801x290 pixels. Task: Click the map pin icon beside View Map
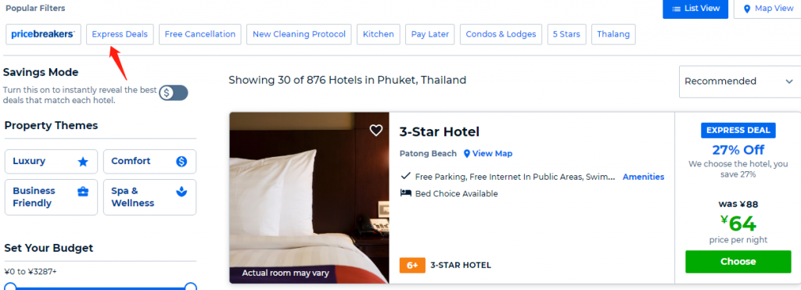[466, 154]
